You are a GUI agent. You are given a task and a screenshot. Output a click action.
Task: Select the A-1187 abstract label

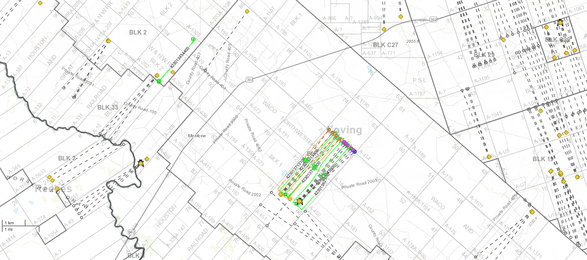coord(418,94)
